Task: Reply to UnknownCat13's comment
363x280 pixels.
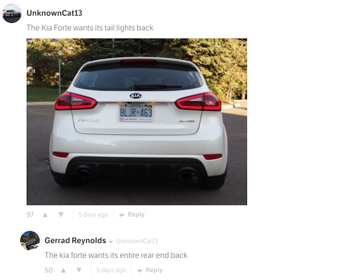Action: click(136, 215)
